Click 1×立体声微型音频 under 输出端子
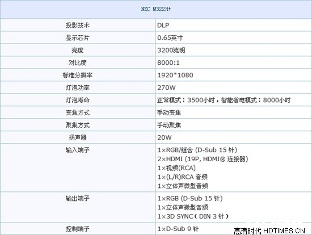312x235 pixels. (x=183, y=207)
